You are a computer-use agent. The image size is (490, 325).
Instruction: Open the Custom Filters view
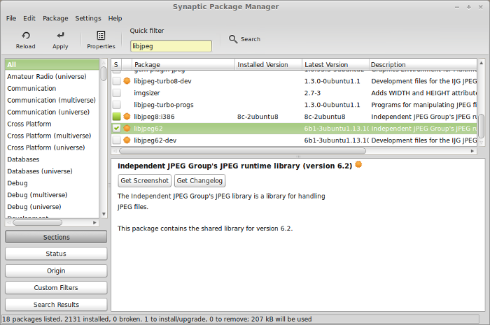(56, 287)
